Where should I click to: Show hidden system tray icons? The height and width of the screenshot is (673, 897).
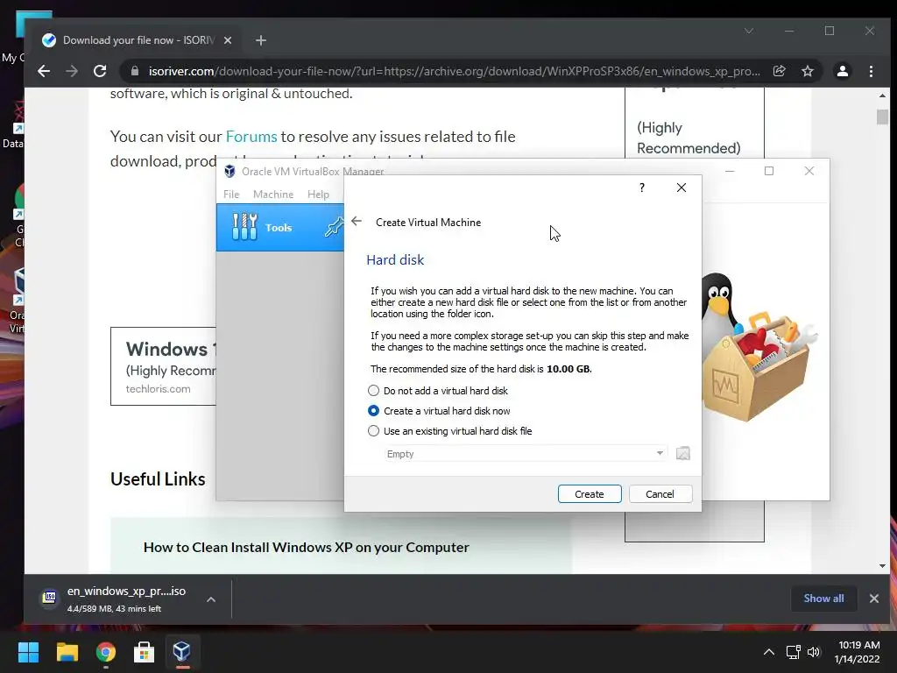pos(769,652)
